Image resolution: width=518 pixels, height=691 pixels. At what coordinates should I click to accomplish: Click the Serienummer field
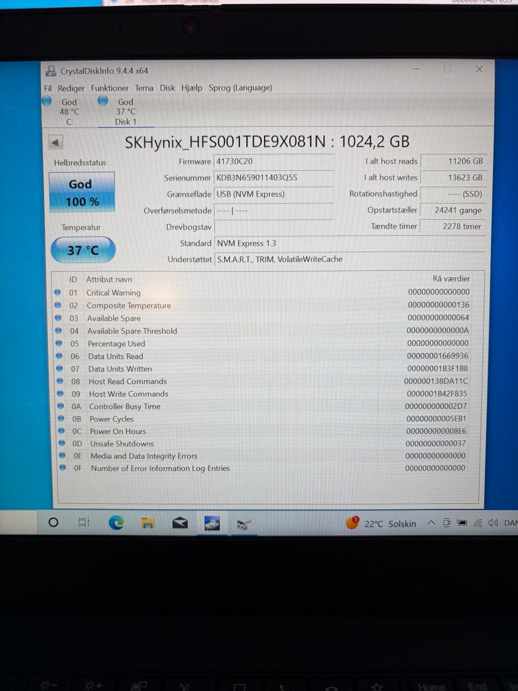coord(274,178)
